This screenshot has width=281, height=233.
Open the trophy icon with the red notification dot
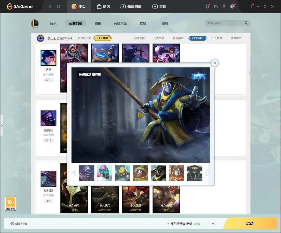pos(207,7)
